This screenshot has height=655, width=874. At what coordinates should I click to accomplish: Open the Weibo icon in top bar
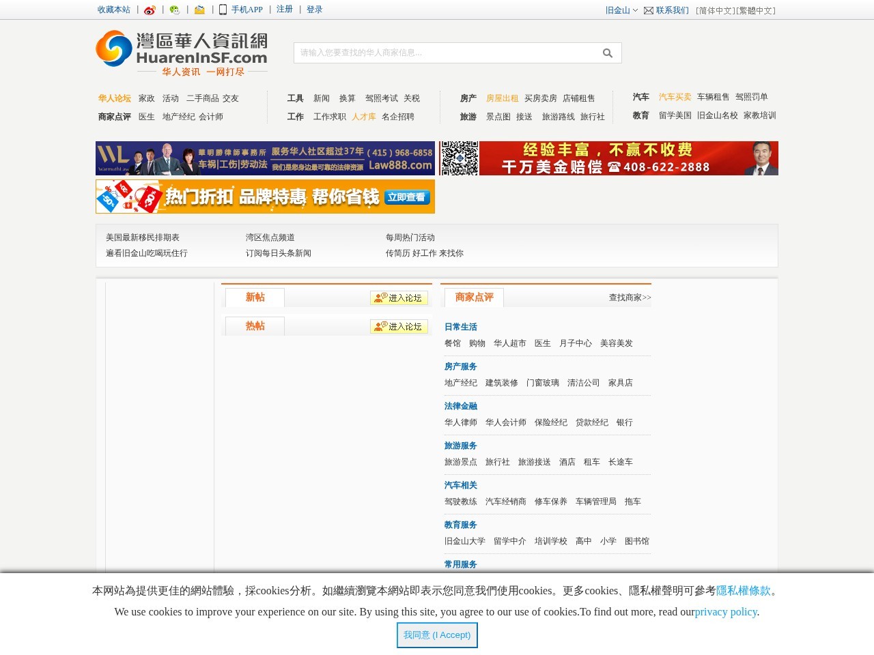150,10
